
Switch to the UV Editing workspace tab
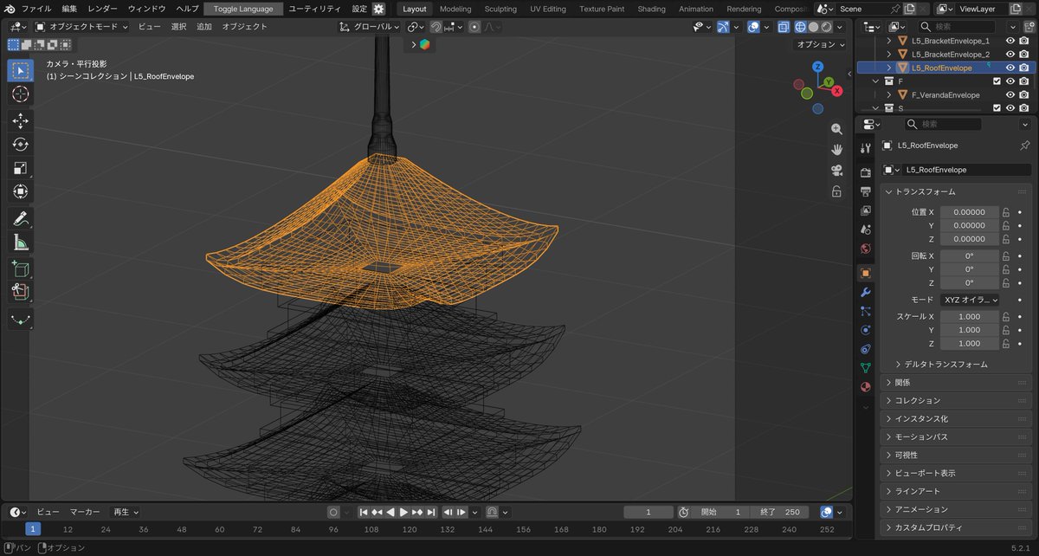(x=548, y=9)
